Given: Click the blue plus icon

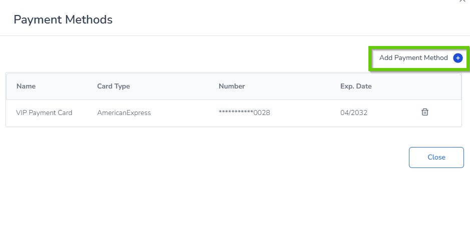Looking at the screenshot, I should pos(457,58).
